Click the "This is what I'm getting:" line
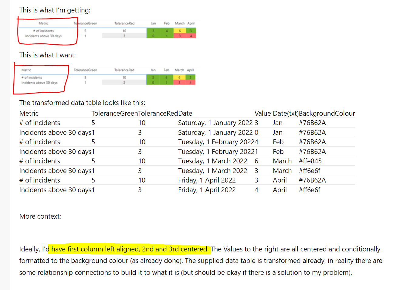Screen dimensions: 393x290 point(55,10)
